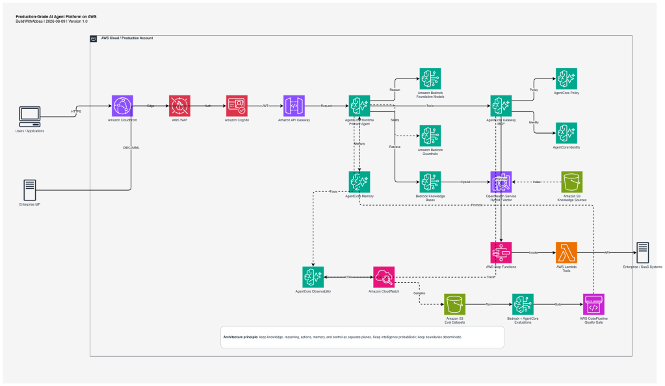
Task: Select the Reason connector label
Action: 395,90
